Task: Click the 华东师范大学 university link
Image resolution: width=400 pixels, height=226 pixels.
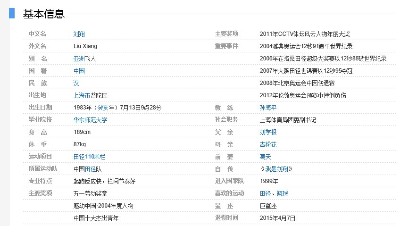Action: 90,120
